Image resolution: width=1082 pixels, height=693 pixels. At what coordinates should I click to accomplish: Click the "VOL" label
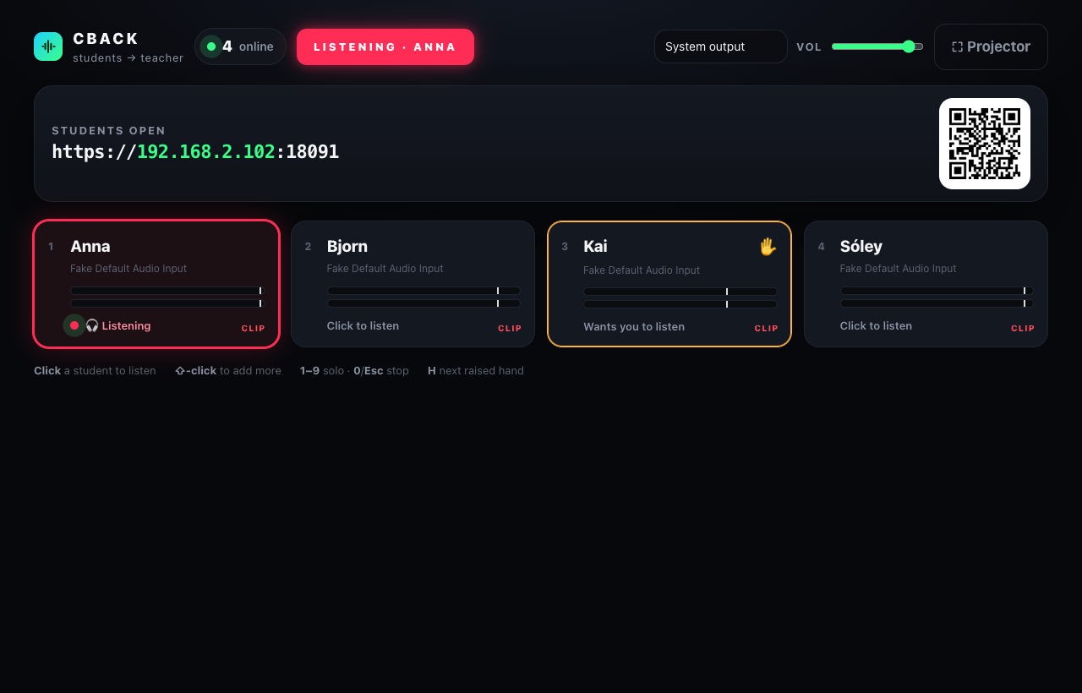pyautogui.click(x=809, y=47)
